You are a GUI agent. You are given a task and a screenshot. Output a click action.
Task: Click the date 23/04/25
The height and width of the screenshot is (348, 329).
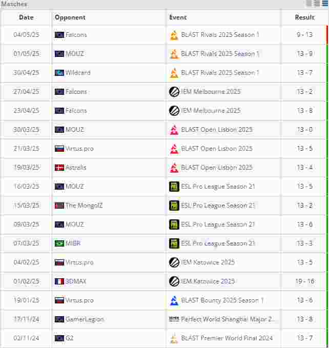(x=26, y=111)
